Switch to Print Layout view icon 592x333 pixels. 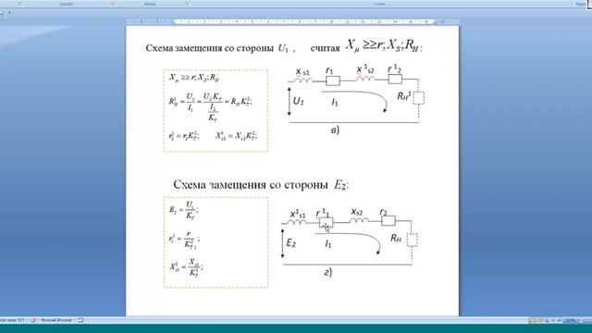pyautogui.click(x=535, y=321)
